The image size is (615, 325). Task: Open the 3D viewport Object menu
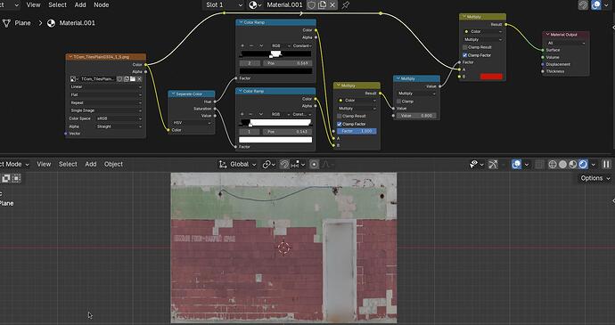[x=113, y=164]
